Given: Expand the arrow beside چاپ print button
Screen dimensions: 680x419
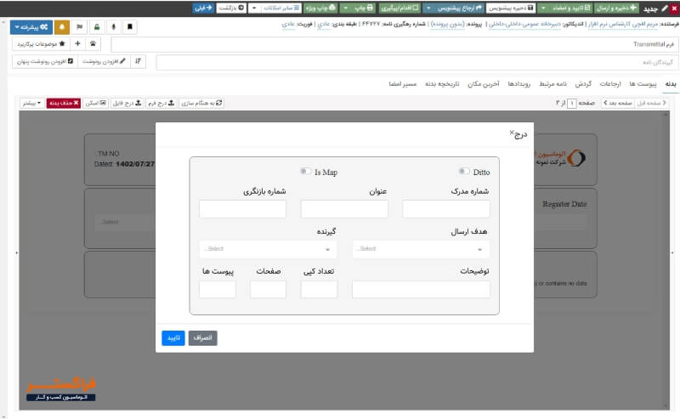Looking at the screenshot, I should (x=346, y=8).
